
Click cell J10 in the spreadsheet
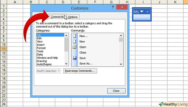pyautogui.click(x=159, y=45)
